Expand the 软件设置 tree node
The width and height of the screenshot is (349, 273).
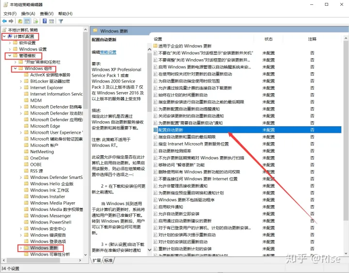(x=10, y=43)
